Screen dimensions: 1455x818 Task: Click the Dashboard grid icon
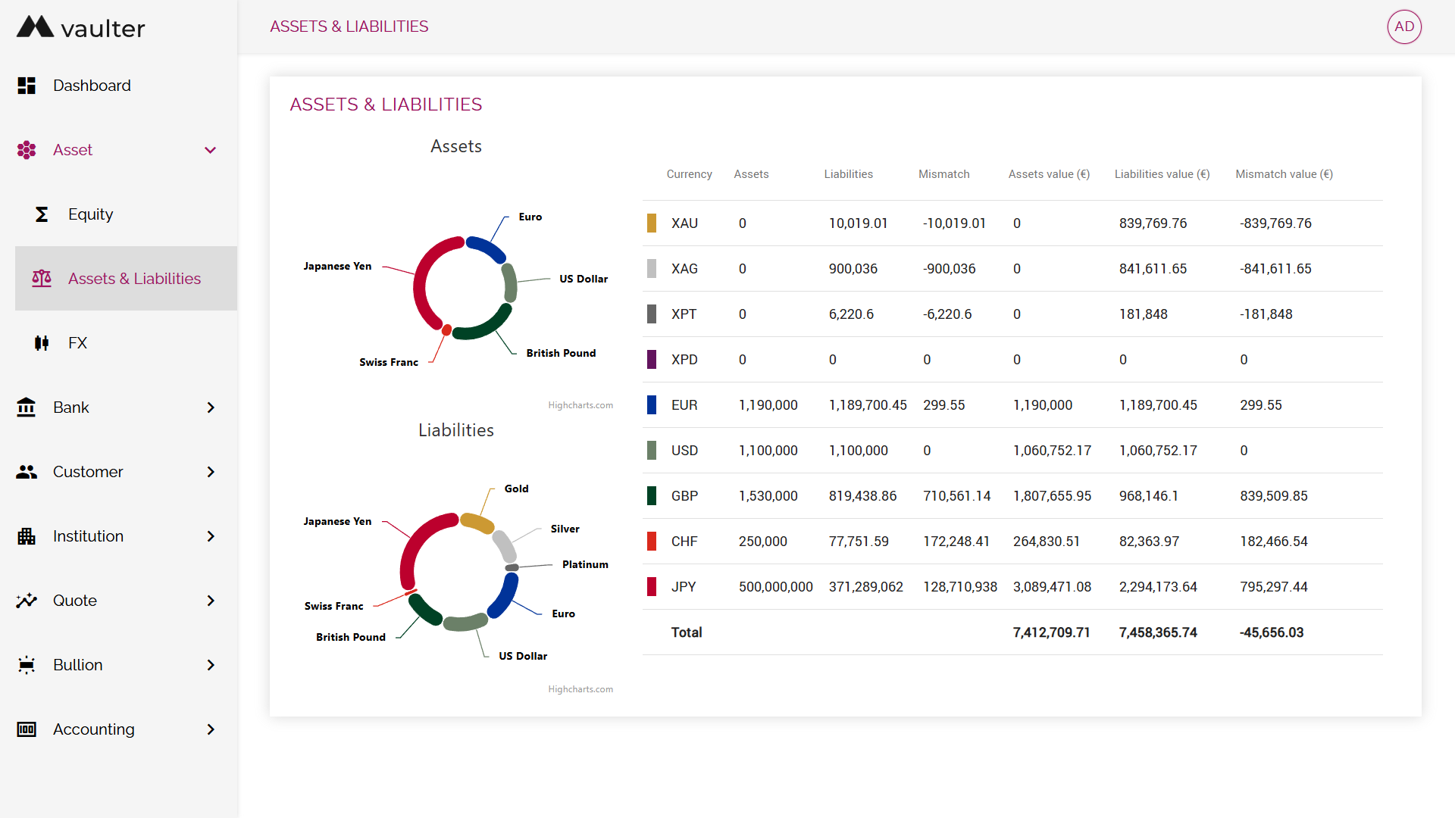27,86
